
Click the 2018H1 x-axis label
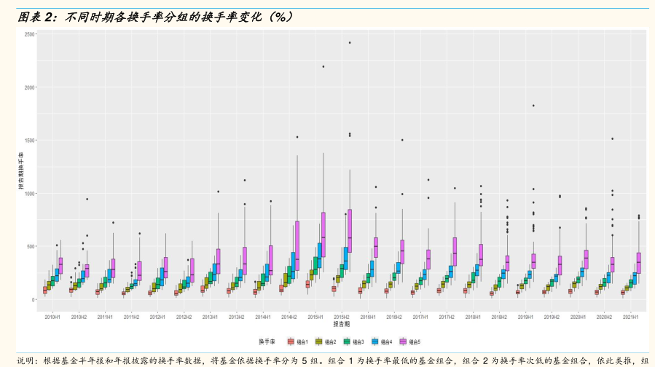coord(472,317)
